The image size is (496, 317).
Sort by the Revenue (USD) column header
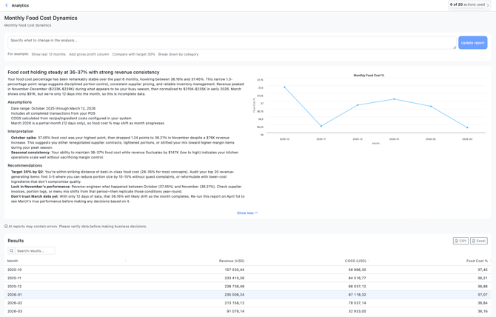232,261
